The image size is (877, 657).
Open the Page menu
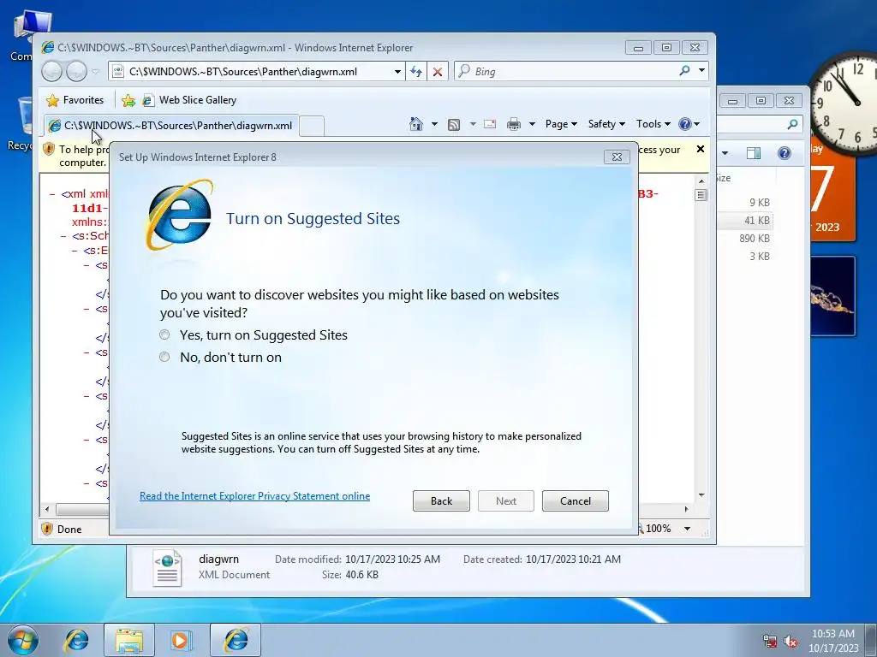coord(561,124)
